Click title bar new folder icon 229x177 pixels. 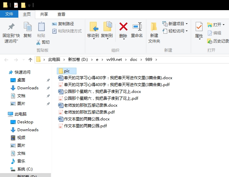pos(23,5)
